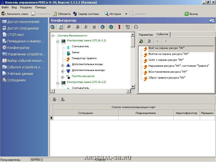Viewport: 216px width, 162px height.
Task: Open the dropdown arrow next to История
Action: (126, 14)
